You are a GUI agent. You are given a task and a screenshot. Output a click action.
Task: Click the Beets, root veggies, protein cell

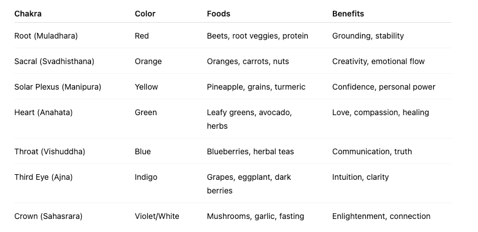point(258,36)
